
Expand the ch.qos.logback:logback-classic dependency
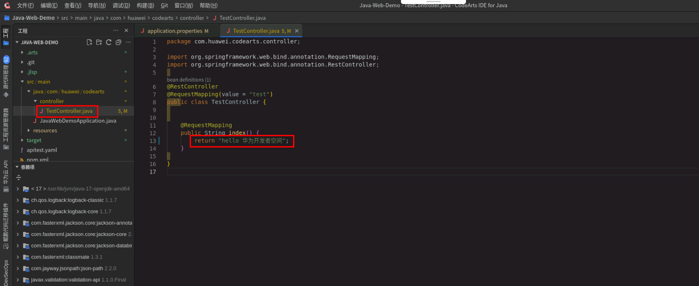[x=17, y=200]
